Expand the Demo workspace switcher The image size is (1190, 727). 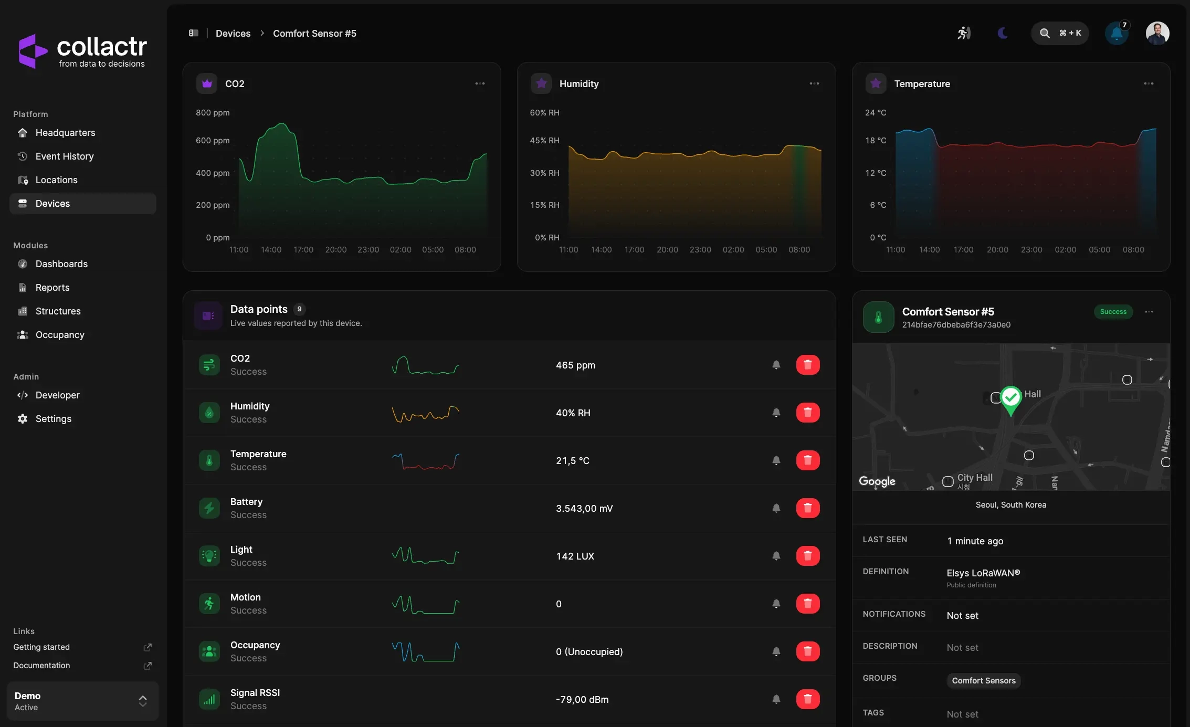(x=83, y=701)
